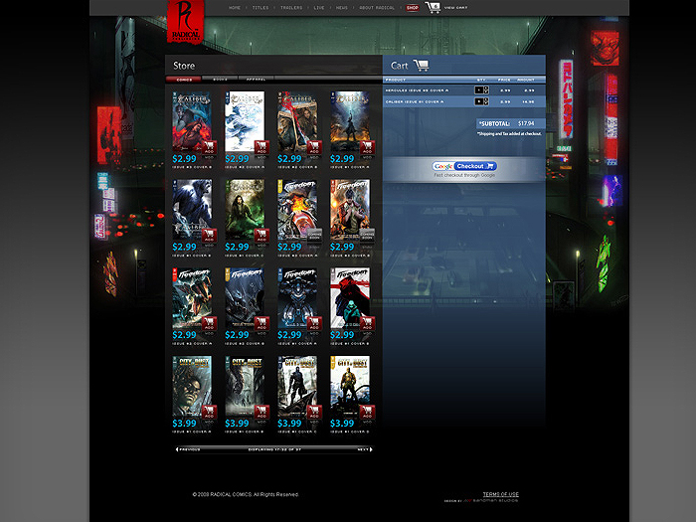The width and height of the screenshot is (696, 522).
Task: Click the Caliber issue product name in cart
Action: coord(415,102)
